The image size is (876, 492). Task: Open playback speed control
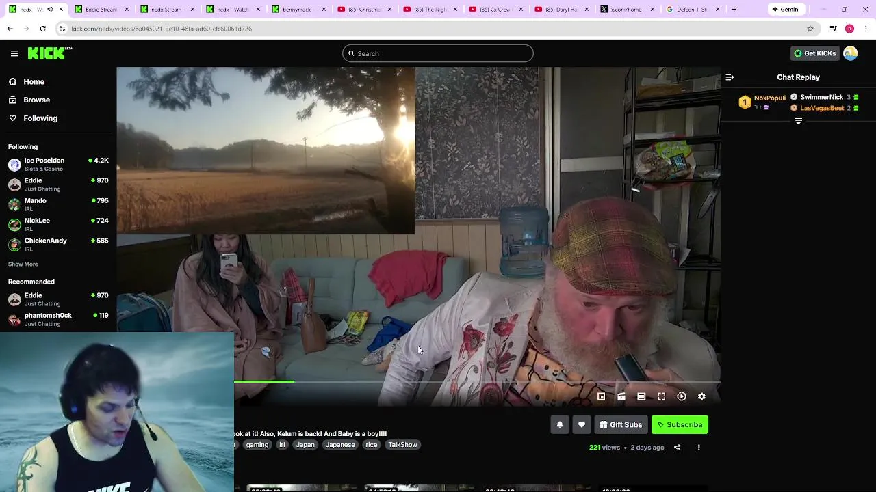pos(682,396)
